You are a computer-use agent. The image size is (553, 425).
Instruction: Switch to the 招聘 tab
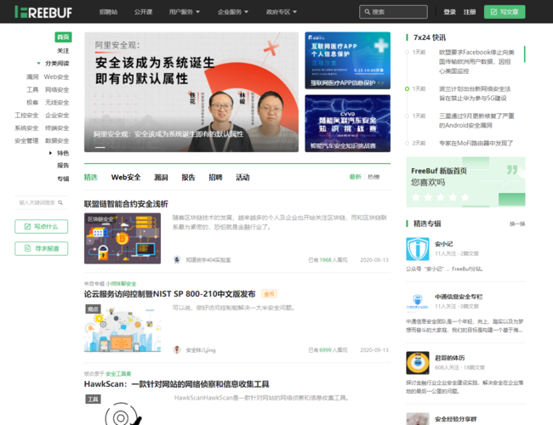[x=215, y=178]
